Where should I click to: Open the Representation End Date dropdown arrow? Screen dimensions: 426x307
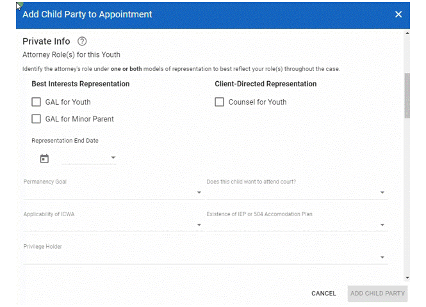(x=113, y=157)
